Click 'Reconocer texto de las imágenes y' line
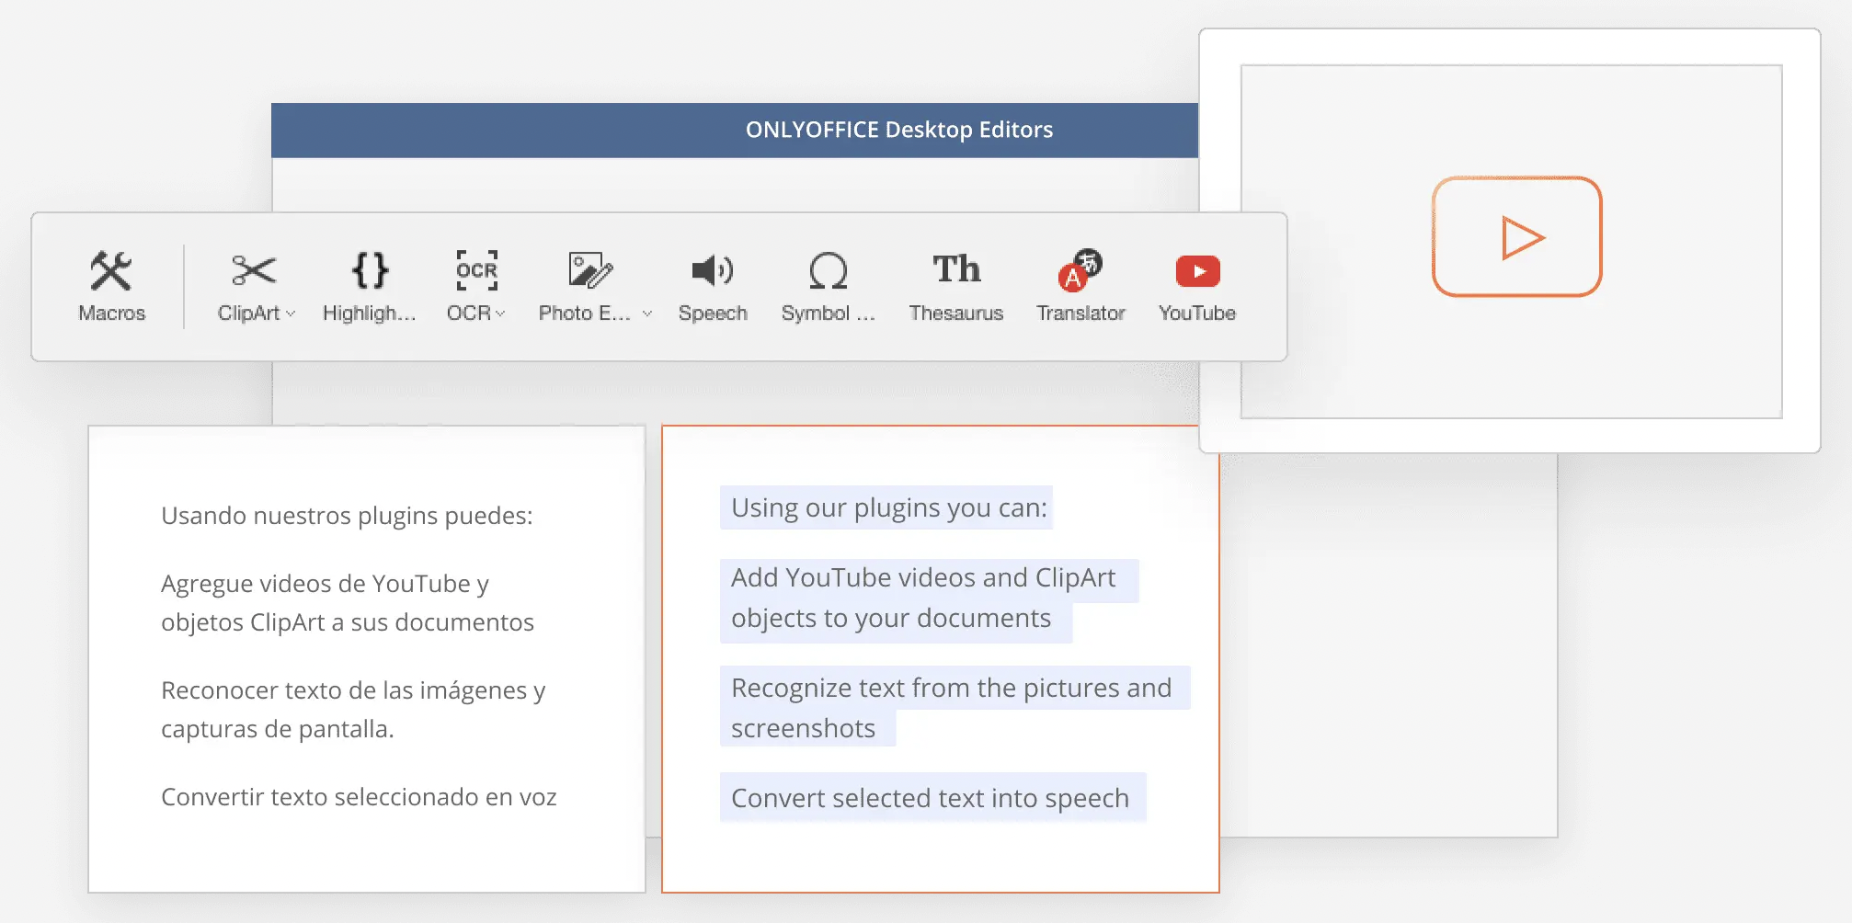This screenshot has width=1852, height=923. click(353, 690)
